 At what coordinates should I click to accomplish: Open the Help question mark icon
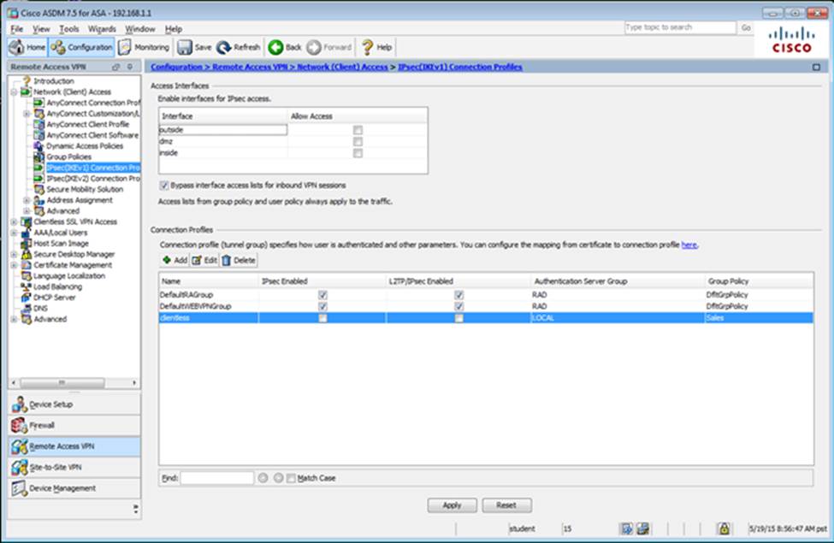376,48
